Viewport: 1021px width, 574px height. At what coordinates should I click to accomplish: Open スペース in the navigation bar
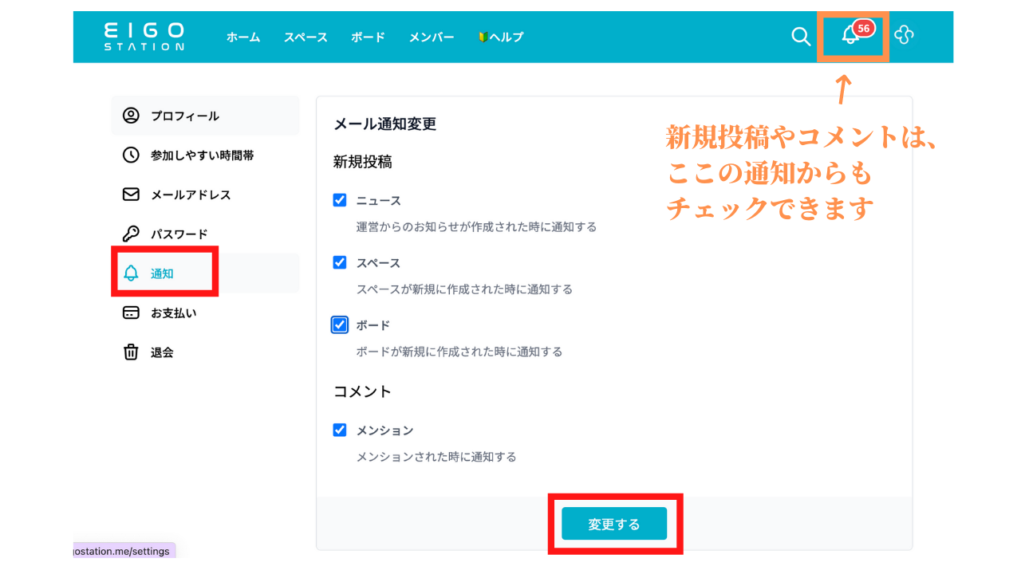click(x=306, y=37)
